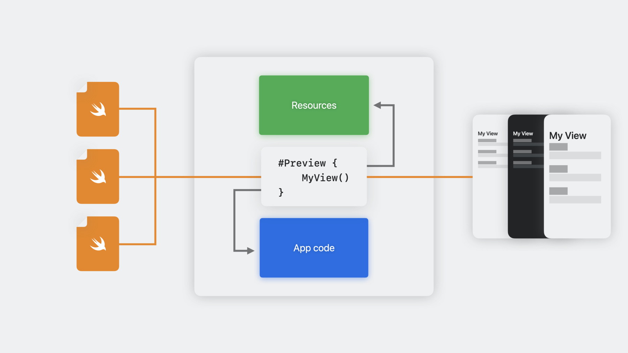The width and height of the screenshot is (628, 353).
Task: Open the dark mode My View preview
Action: pyautogui.click(x=526, y=176)
